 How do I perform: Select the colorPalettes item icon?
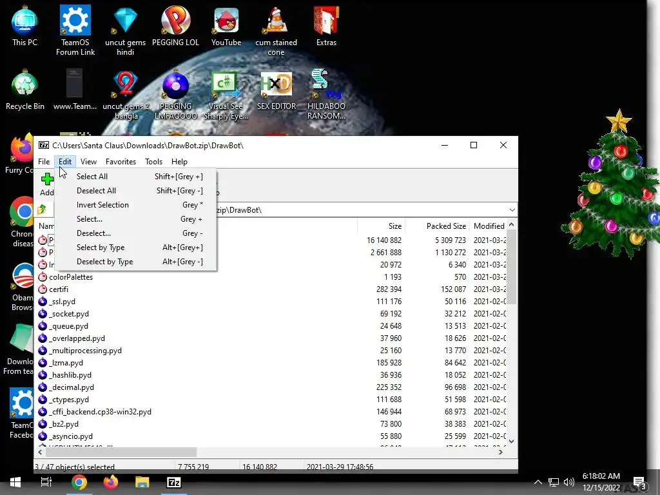pos(43,277)
